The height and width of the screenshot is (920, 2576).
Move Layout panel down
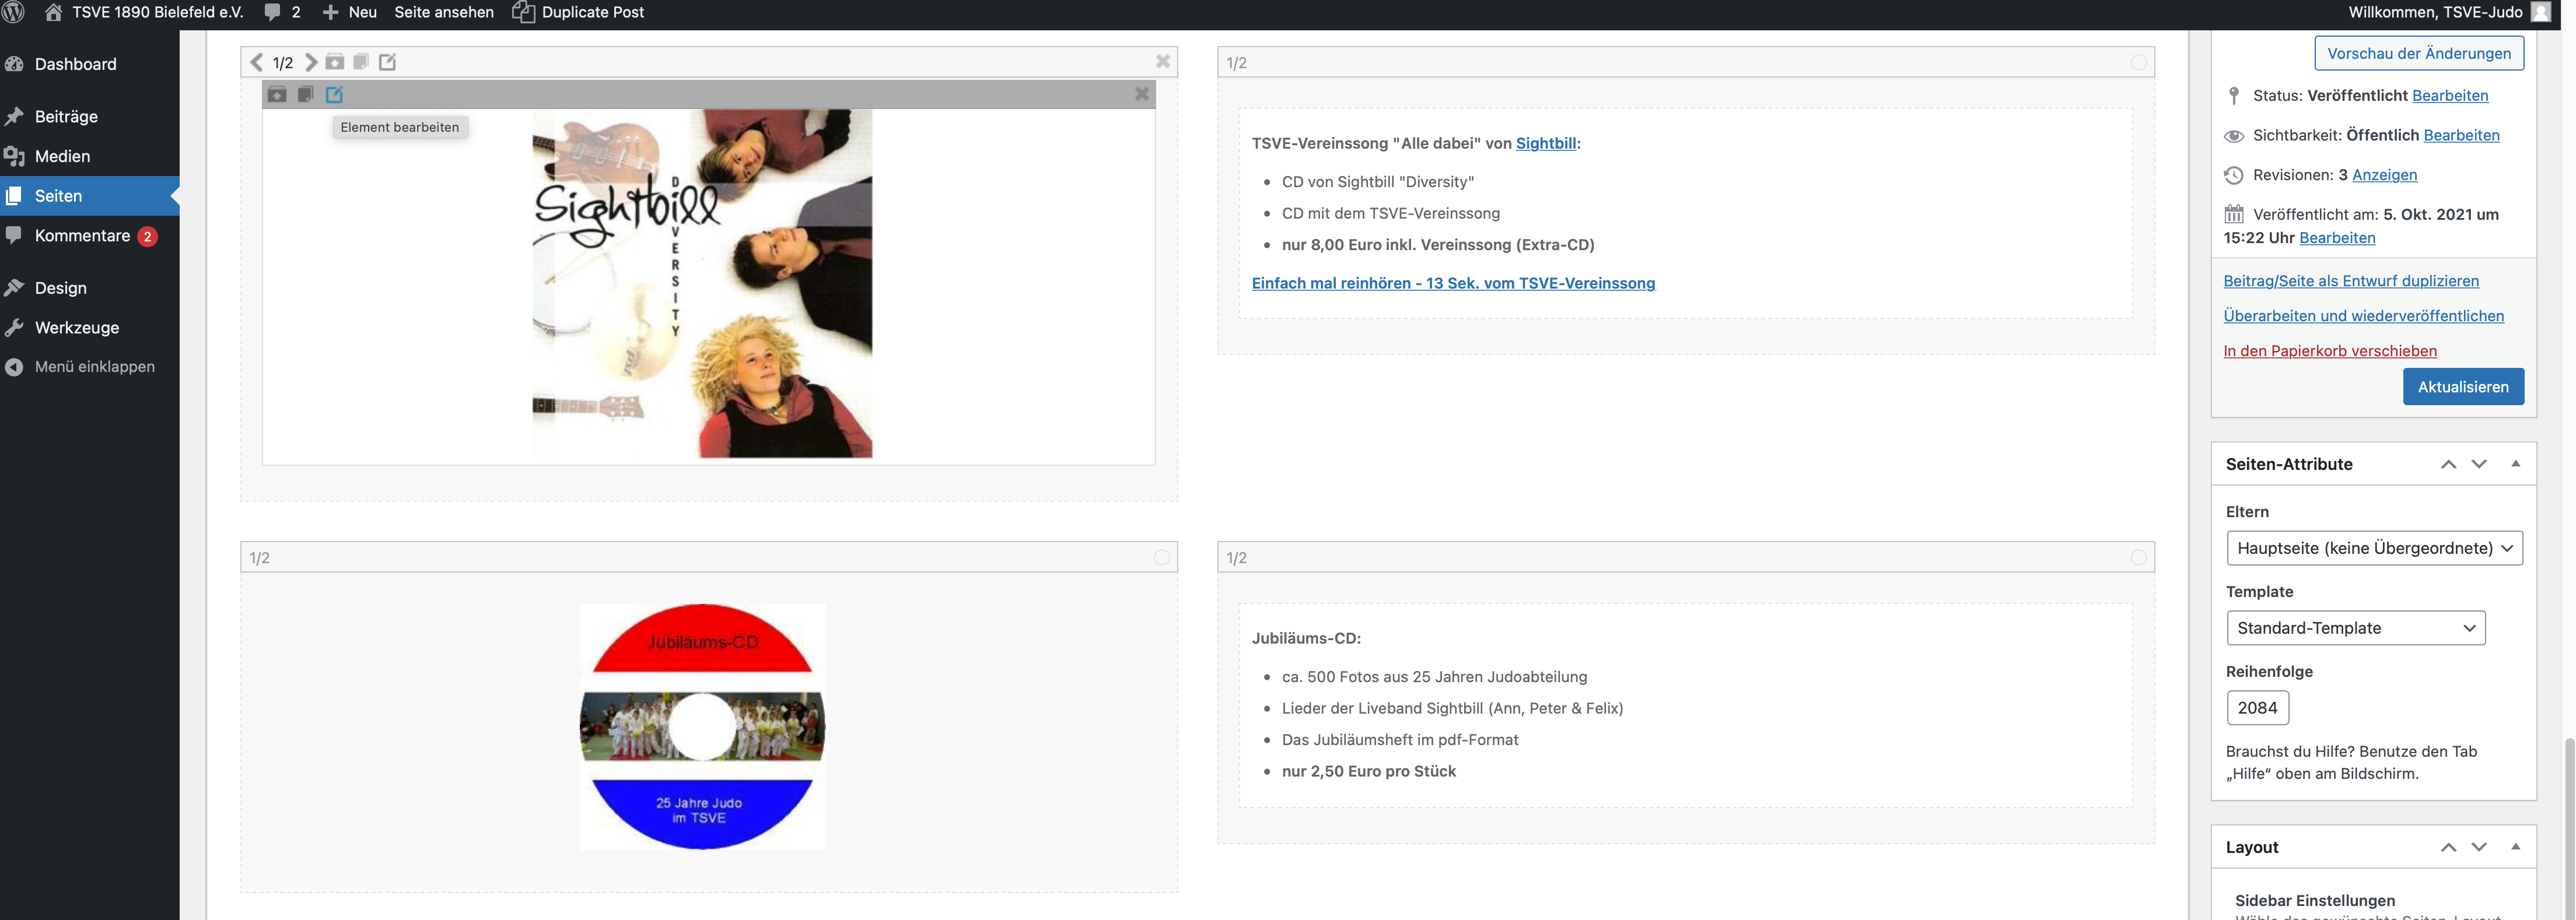pyautogui.click(x=2479, y=847)
